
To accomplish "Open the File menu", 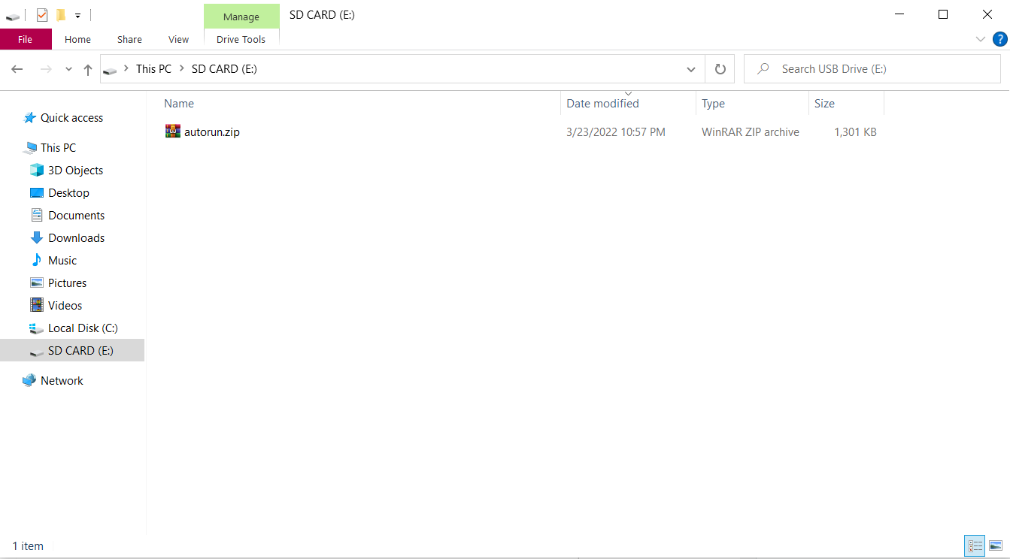I will [x=26, y=39].
